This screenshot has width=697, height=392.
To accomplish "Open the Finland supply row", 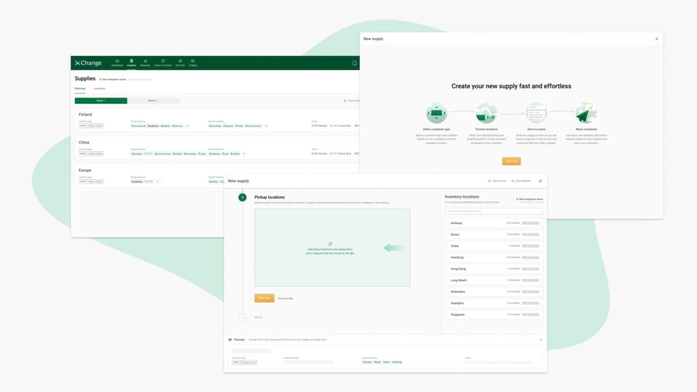I will point(217,120).
